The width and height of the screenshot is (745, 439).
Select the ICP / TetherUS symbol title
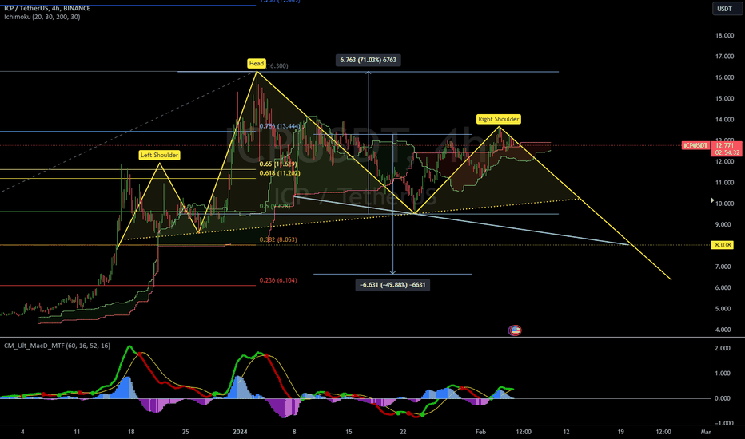click(x=46, y=8)
